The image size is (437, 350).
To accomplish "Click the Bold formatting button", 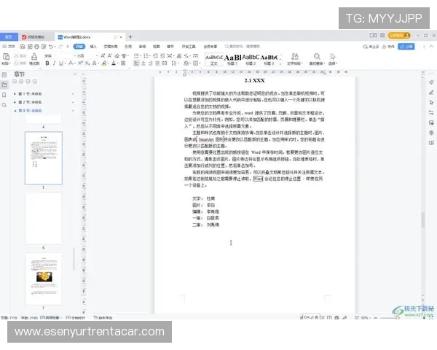I will click(47, 63).
